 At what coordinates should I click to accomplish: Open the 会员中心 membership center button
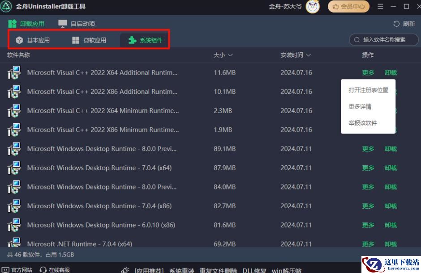(348, 6)
